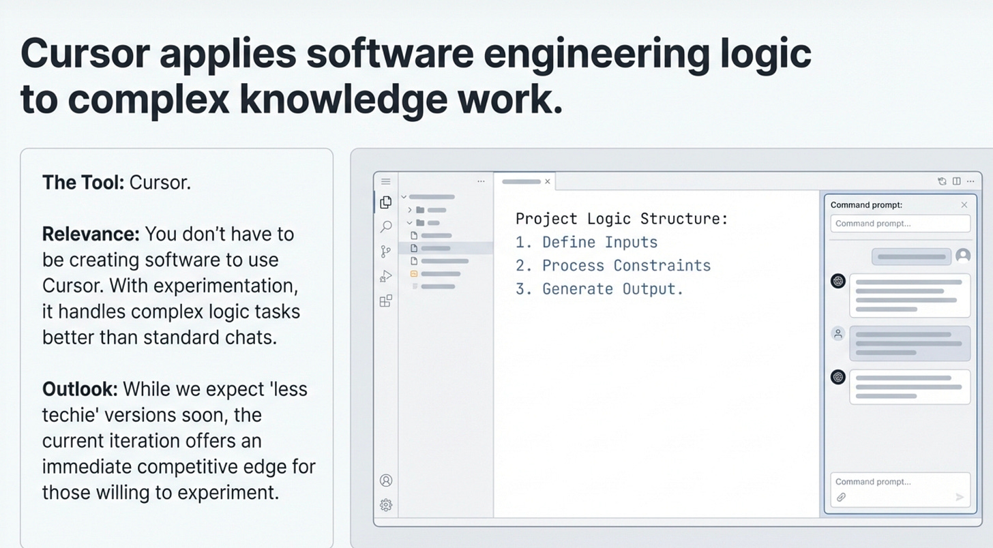Click the 'The Tool:' label on the slide
This screenshot has width=993, height=548.
tap(83, 183)
